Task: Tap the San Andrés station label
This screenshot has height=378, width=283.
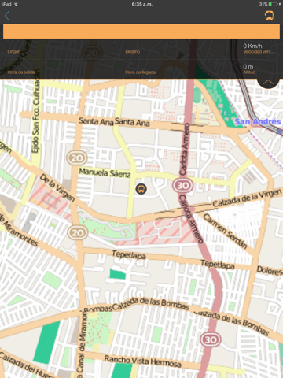Action: (x=258, y=121)
